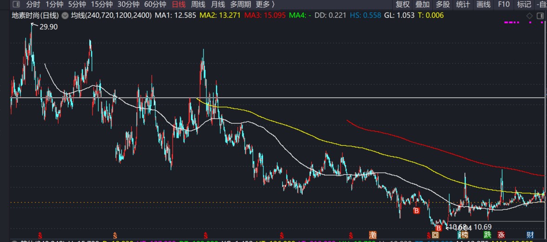This screenshot has height=242, width=547.
Task: Click the blue 财 financial report marker
Action: coord(530,235)
